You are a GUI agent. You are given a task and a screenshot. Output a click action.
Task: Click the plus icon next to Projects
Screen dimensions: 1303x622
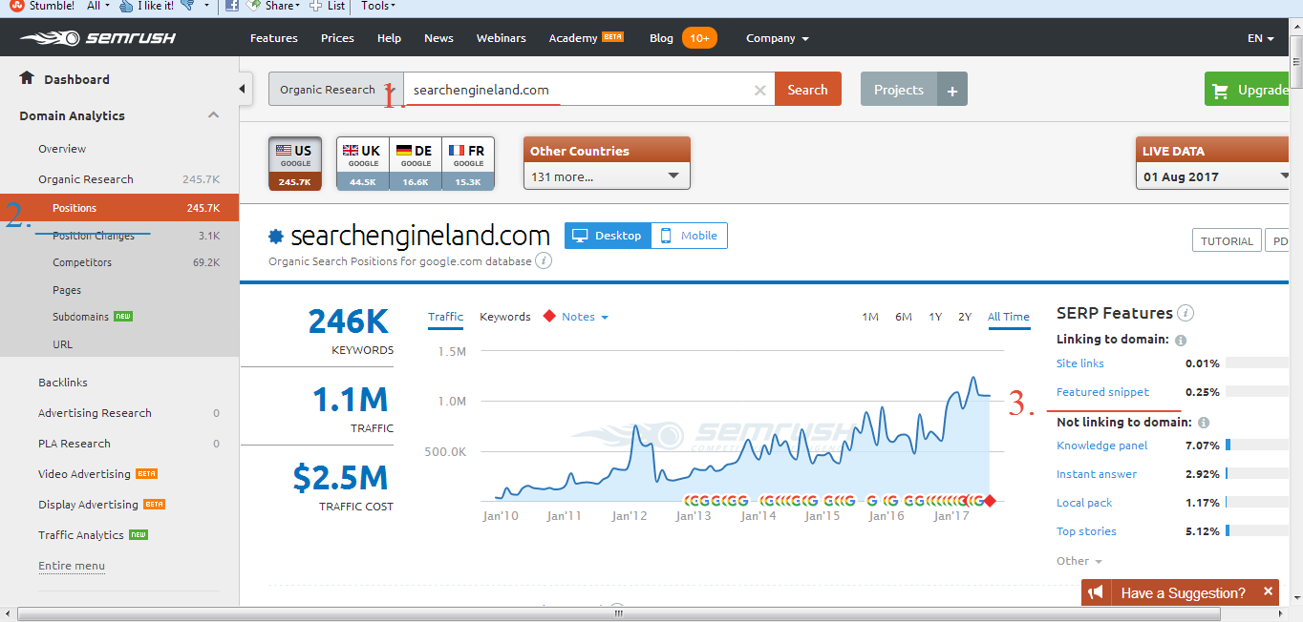[951, 91]
